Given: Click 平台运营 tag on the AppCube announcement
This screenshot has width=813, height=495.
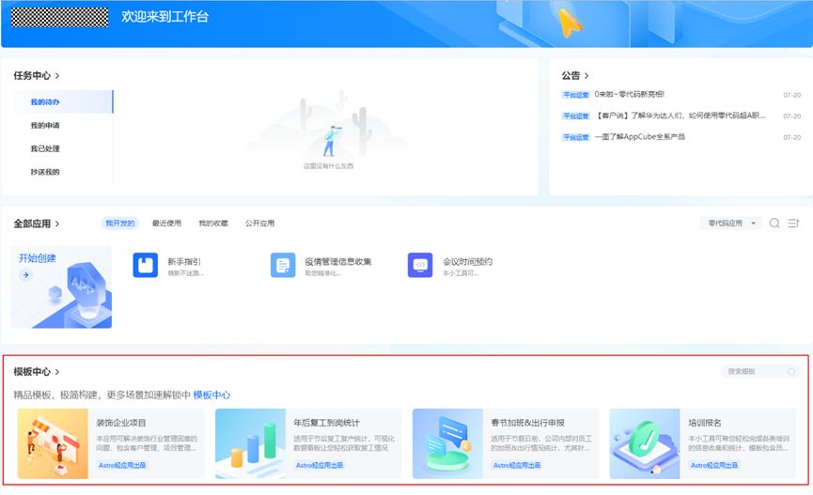Looking at the screenshot, I should 576,137.
